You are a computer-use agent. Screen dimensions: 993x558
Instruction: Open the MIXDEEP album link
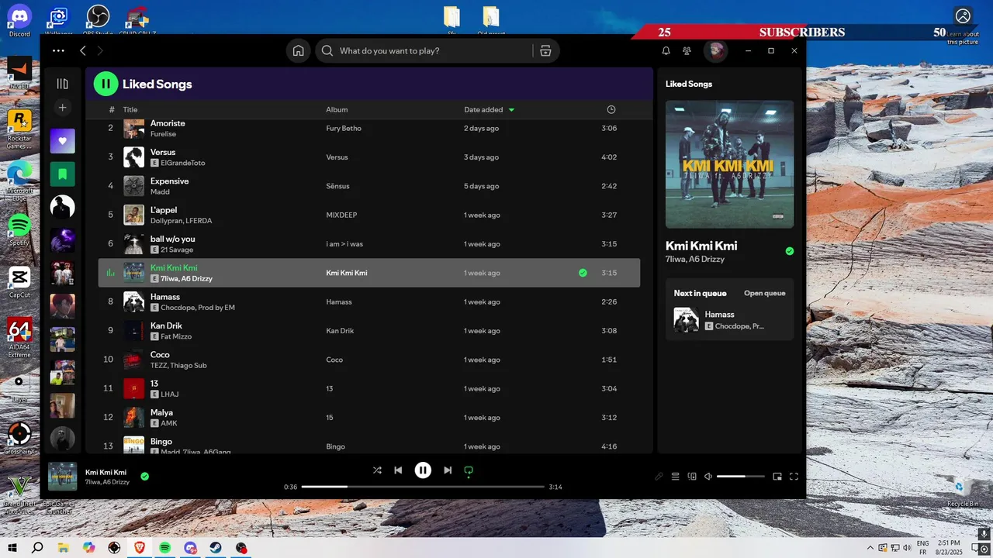pos(341,215)
